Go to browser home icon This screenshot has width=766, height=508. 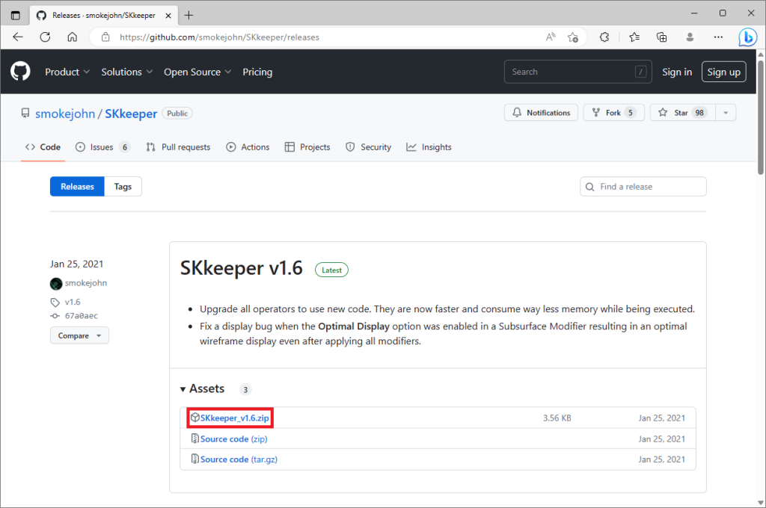(x=72, y=37)
